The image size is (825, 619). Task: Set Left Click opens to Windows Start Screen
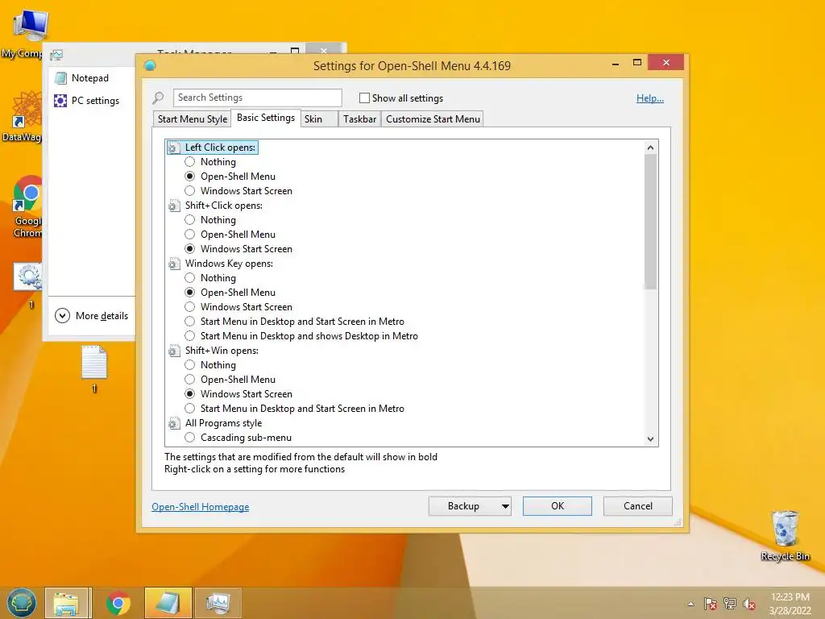[x=190, y=191]
